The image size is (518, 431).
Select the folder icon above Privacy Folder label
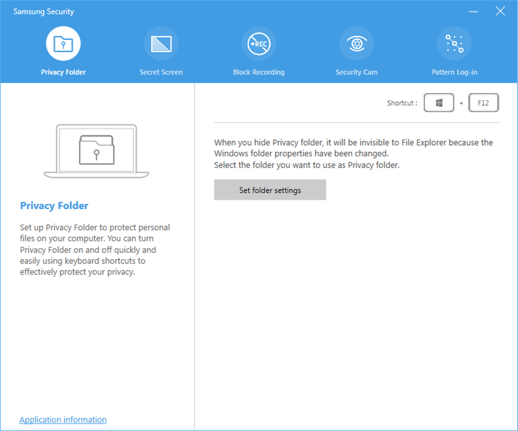click(x=63, y=43)
